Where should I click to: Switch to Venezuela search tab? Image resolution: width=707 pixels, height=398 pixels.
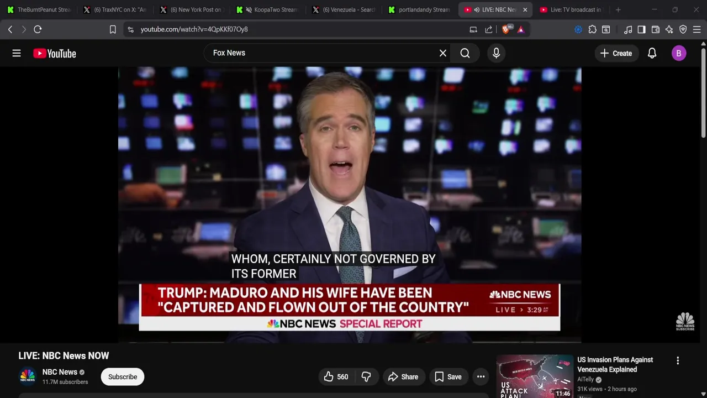click(x=344, y=10)
